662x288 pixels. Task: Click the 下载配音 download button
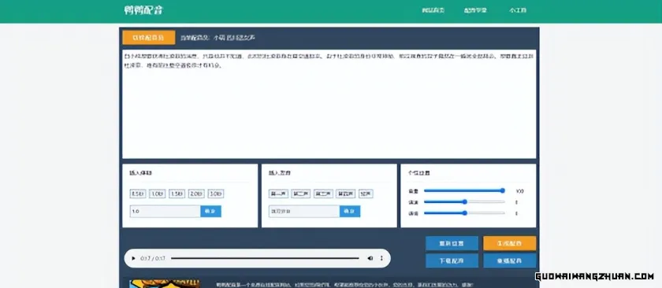(452, 260)
